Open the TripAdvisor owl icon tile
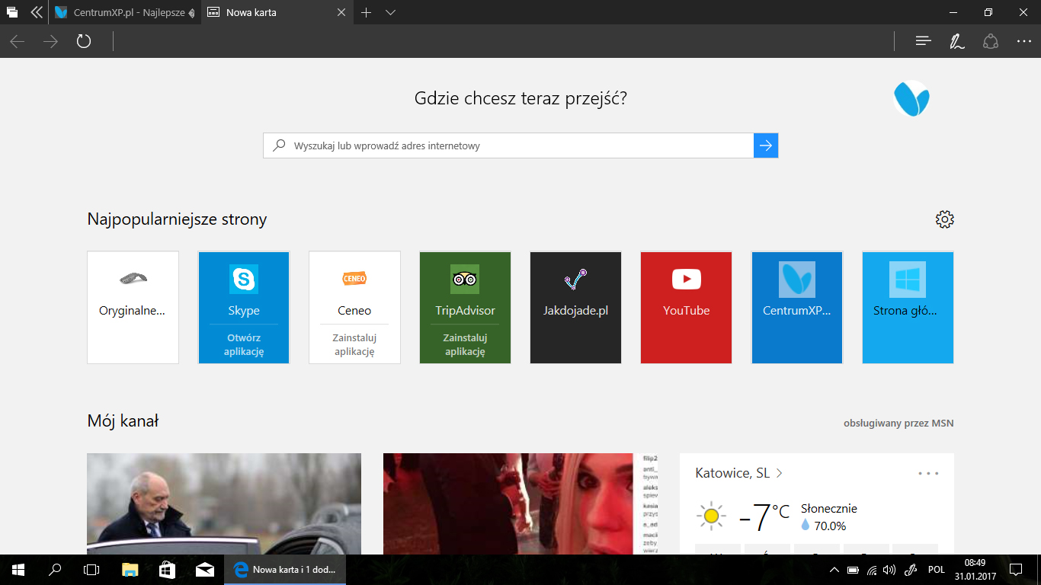The height and width of the screenshot is (585, 1041). point(465,280)
